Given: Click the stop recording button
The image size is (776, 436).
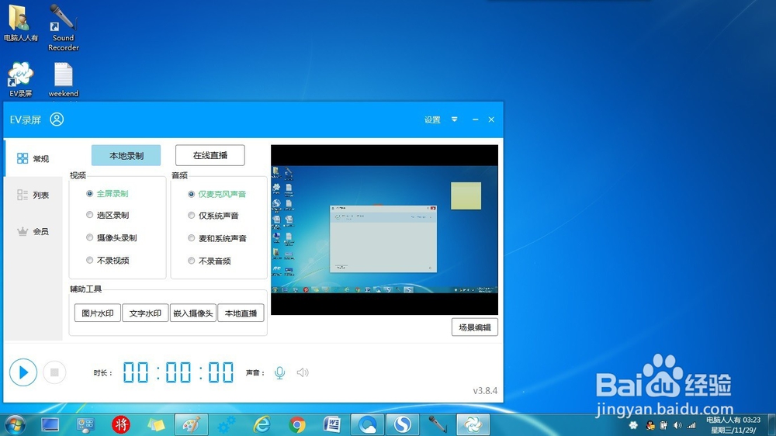Looking at the screenshot, I should click(54, 372).
